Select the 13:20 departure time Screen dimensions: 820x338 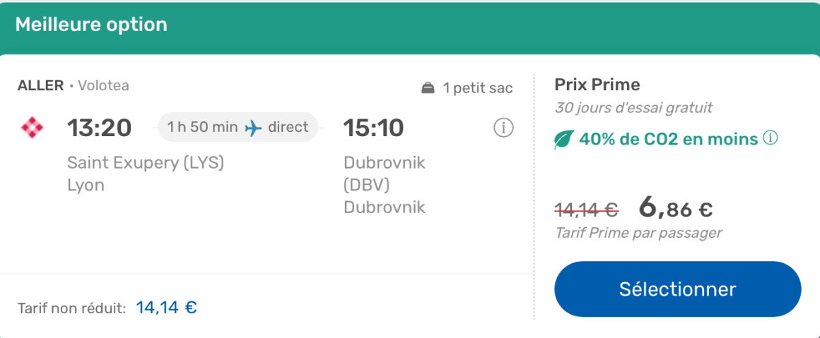99,128
